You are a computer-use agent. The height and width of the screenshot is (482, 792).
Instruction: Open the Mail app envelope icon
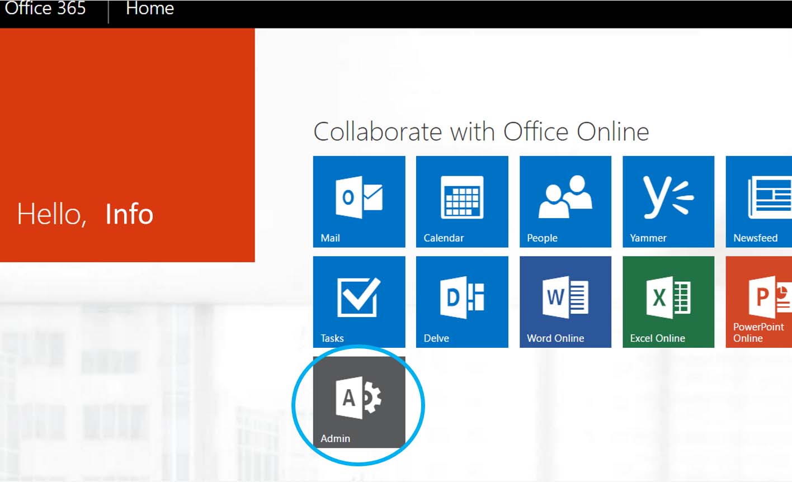tap(359, 197)
